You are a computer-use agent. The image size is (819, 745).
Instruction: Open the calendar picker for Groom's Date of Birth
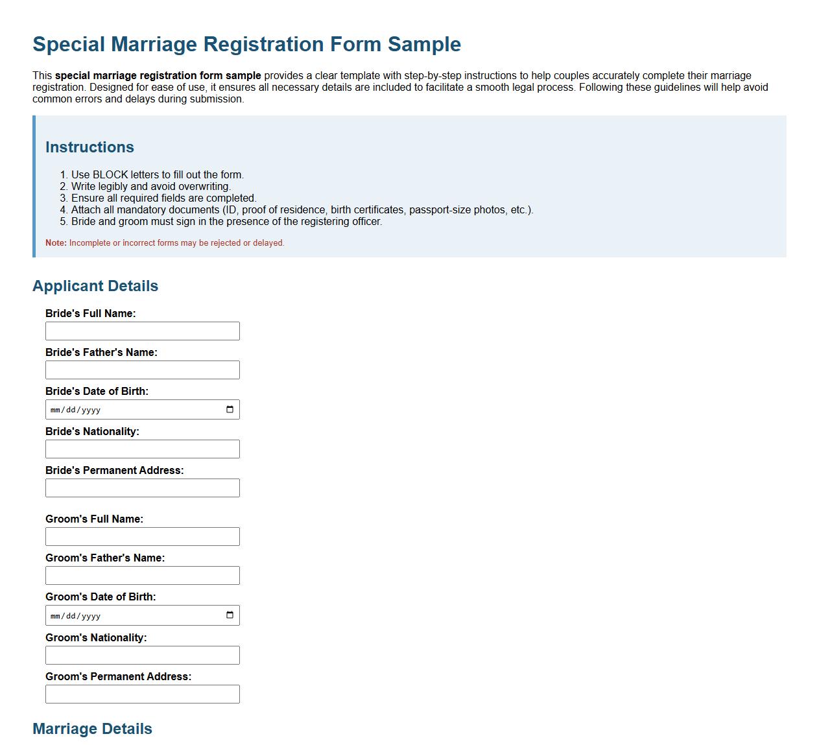point(230,615)
